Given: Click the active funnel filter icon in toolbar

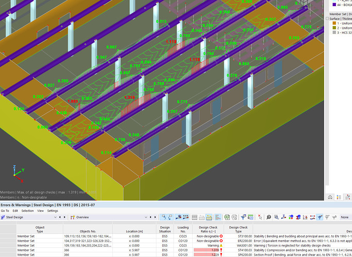Looking at the screenshot, I should click(319, 217).
